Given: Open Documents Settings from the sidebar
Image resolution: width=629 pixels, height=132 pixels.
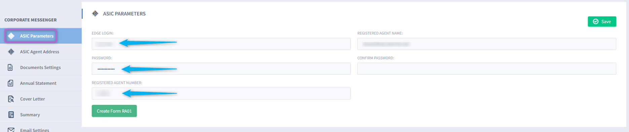Looking at the screenshot, I should coord(41,67).
